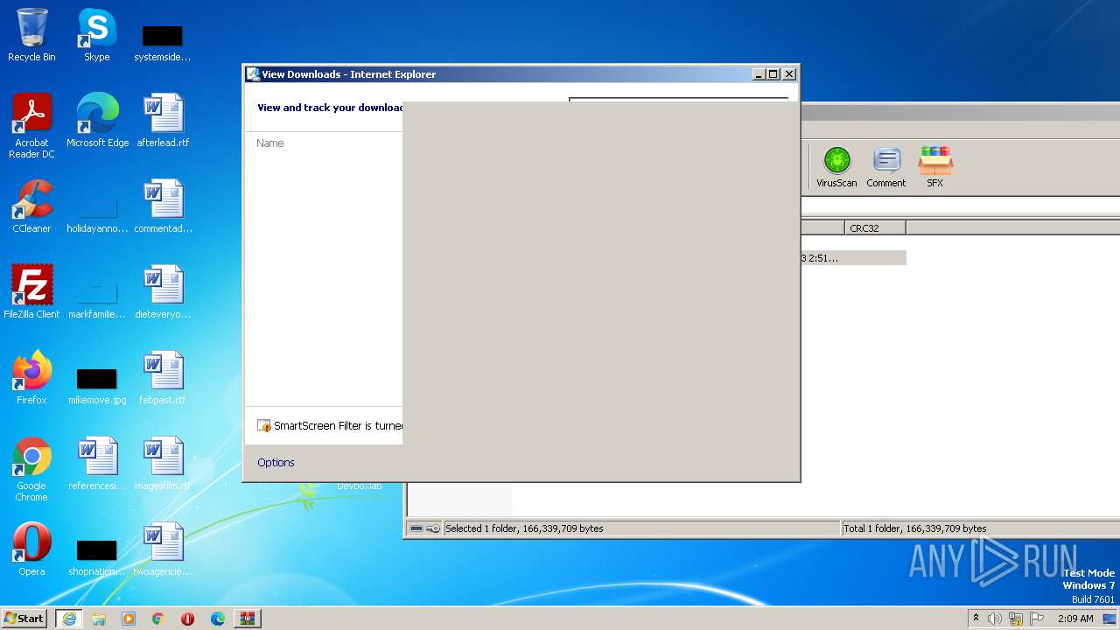Open the Start menu
The height and width of the screenshot is (630, 1120).
24,619
